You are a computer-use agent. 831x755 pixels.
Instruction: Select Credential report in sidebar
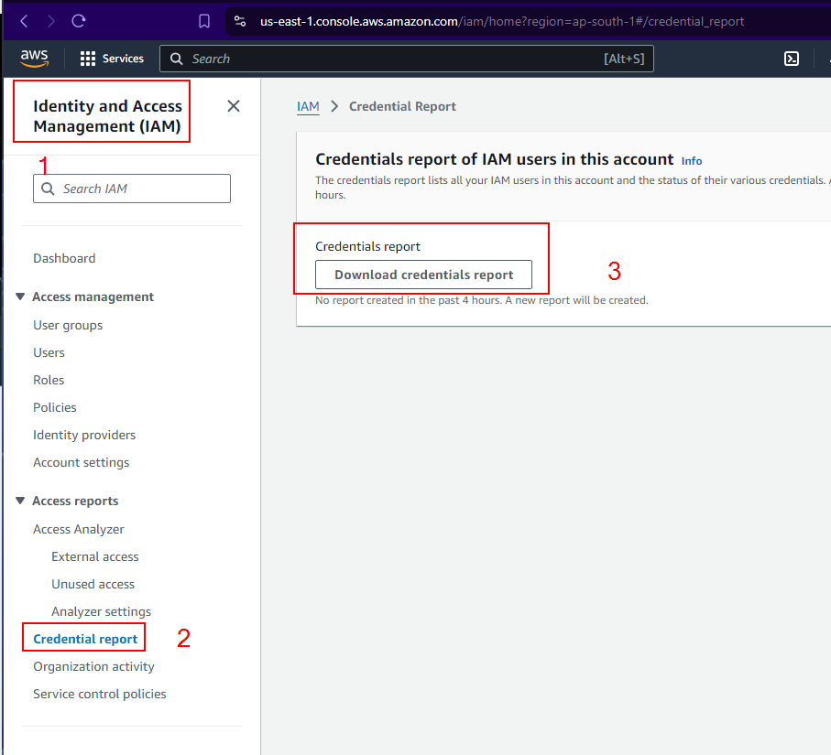tap(85, 639)
